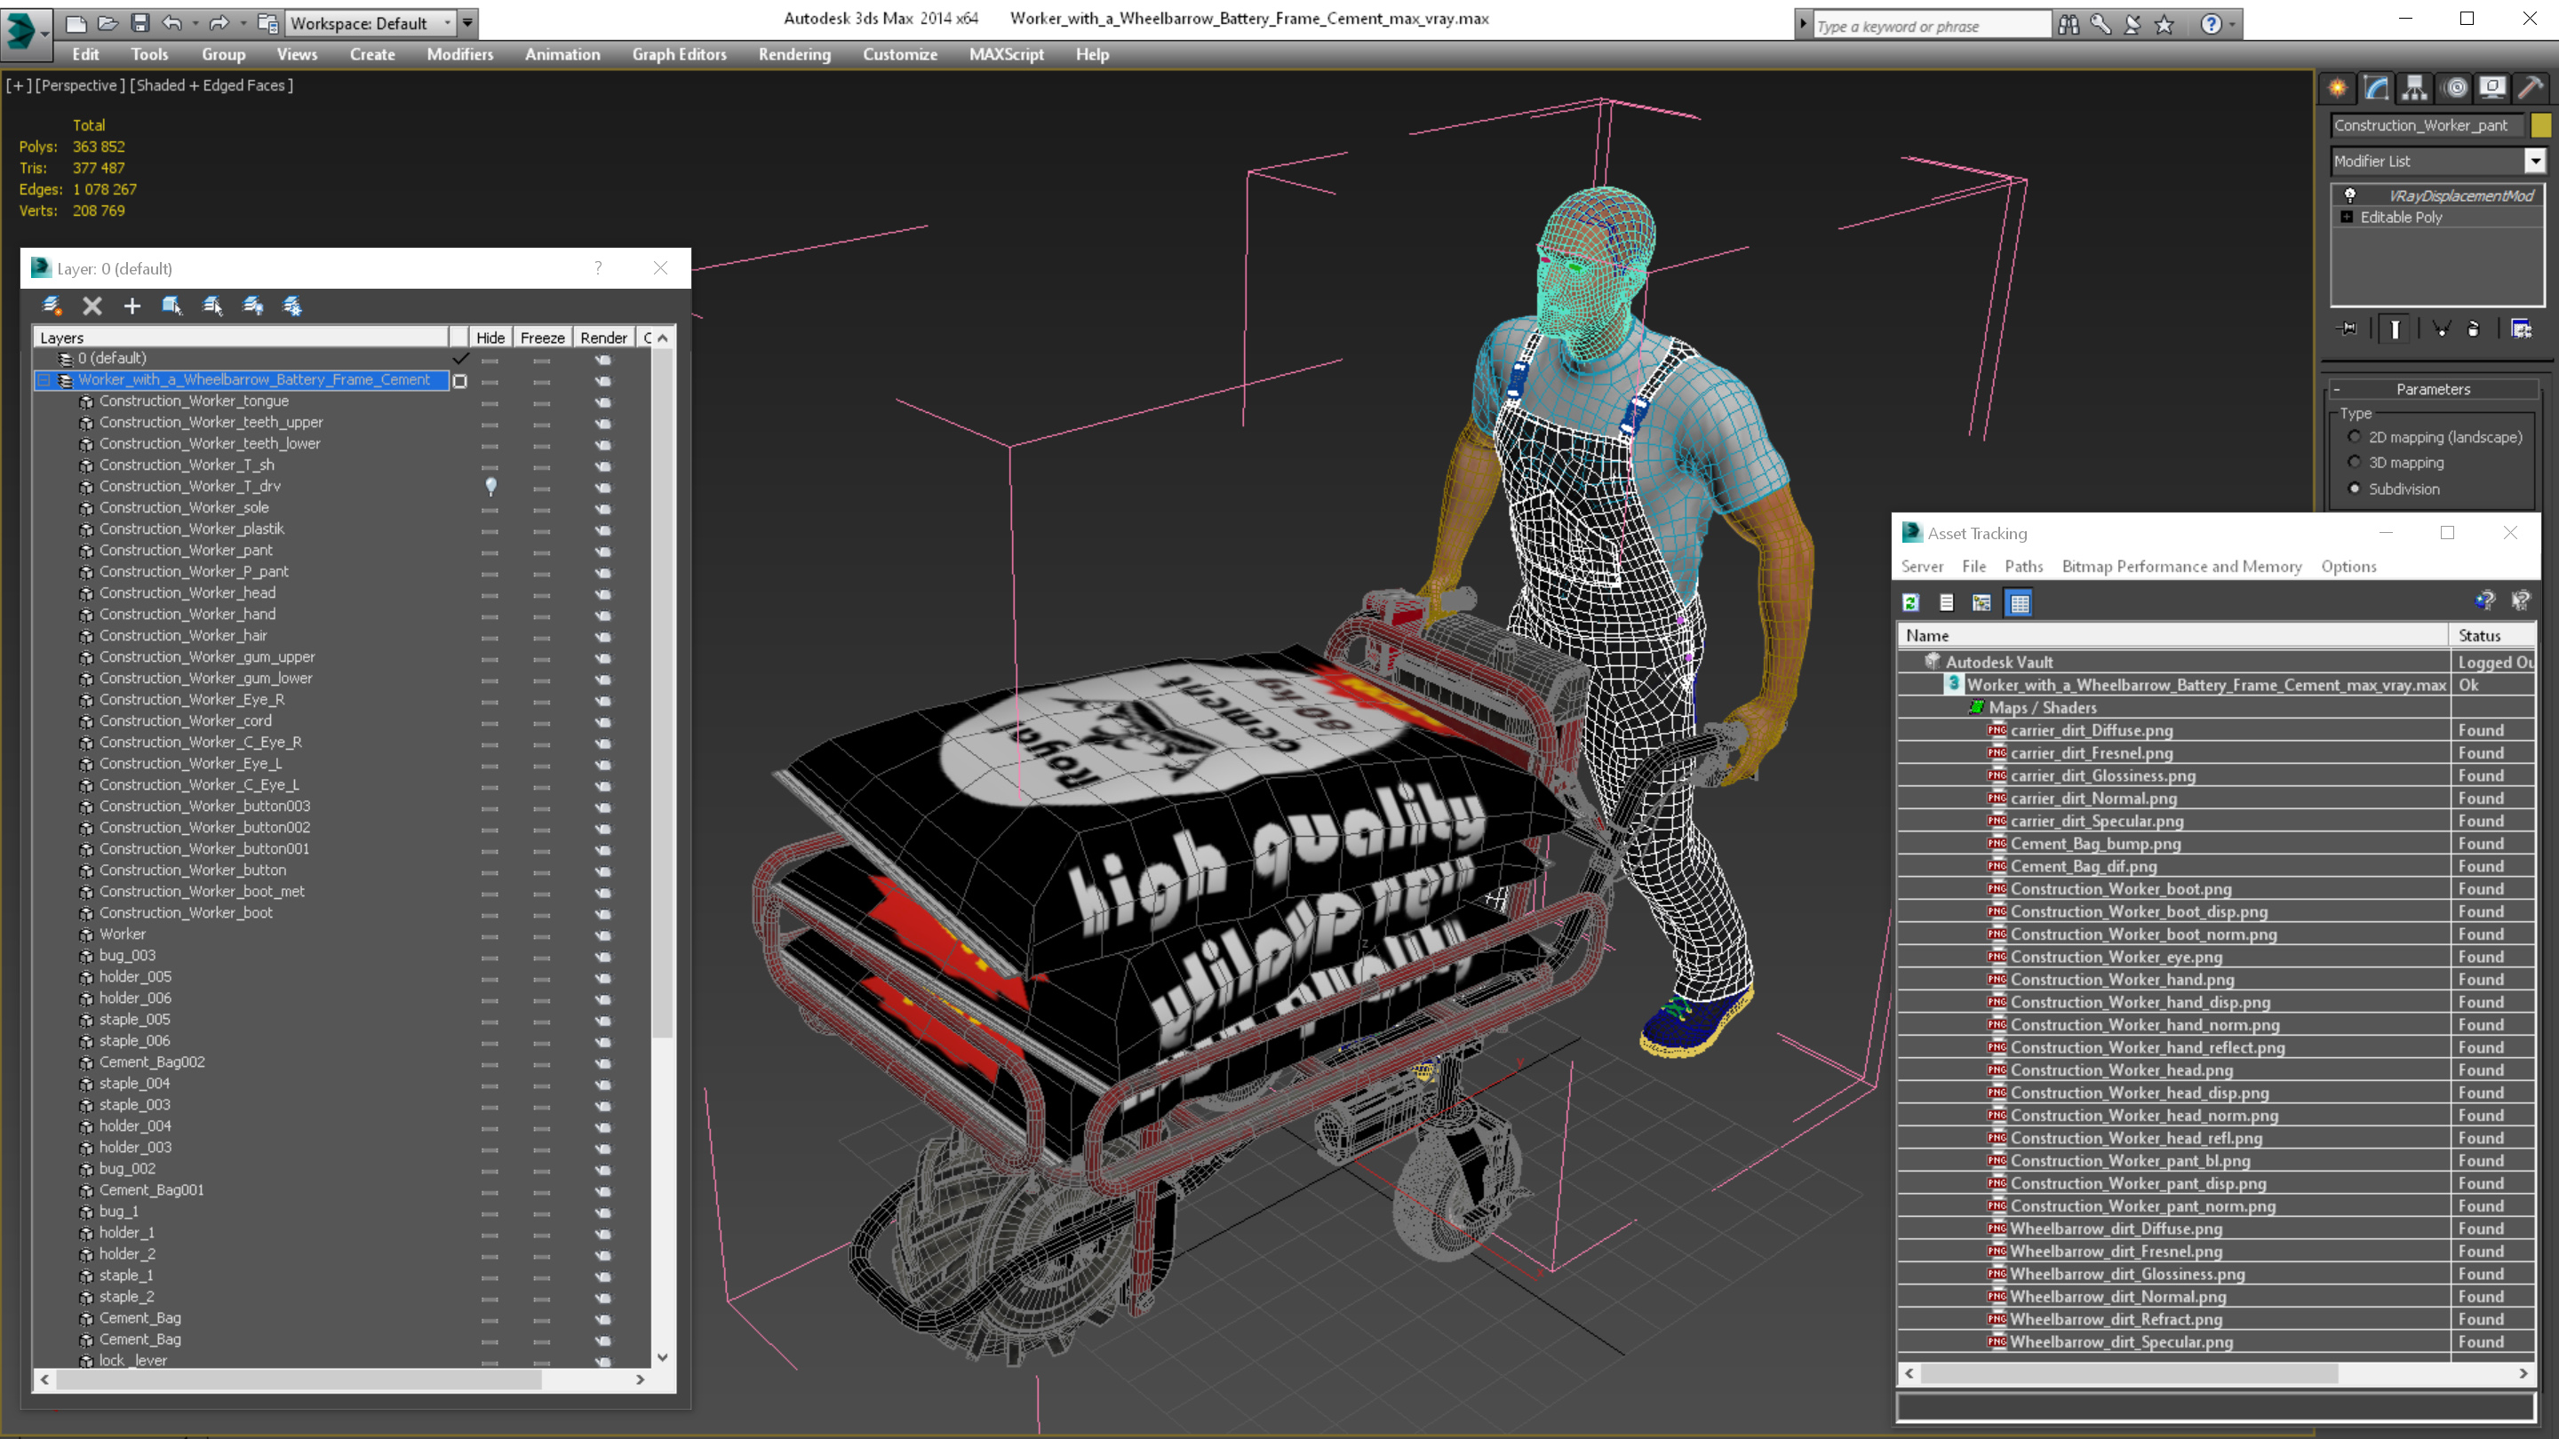Open the Workspace: Default dropdown
The width and height of the screenshot is (2559, 1439).
click(370, 23)
